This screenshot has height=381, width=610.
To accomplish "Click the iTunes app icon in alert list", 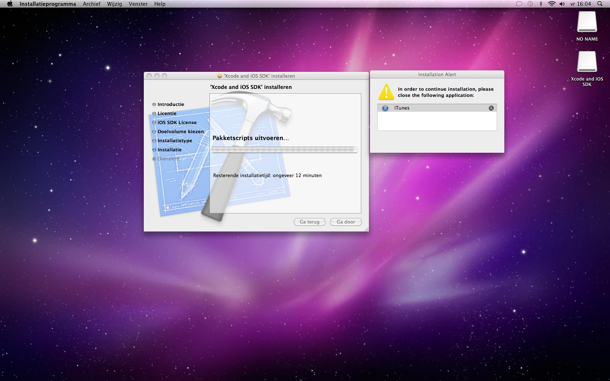I will 385,108.
